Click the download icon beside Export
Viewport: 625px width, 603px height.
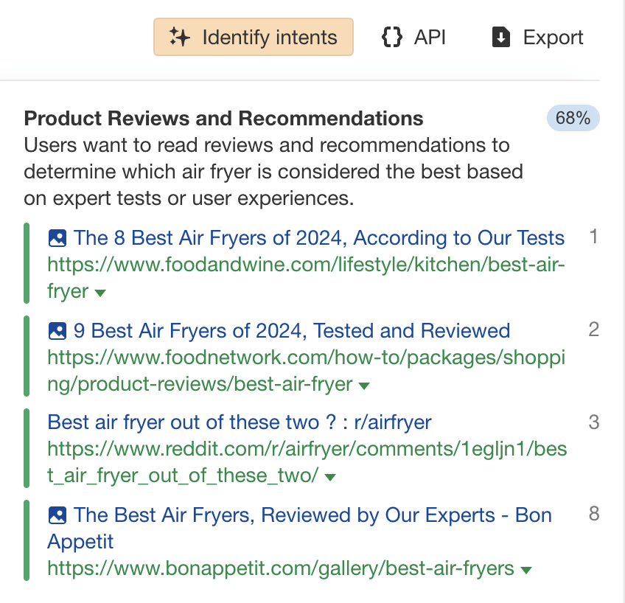pyautogui.click(x=503, y=36)
